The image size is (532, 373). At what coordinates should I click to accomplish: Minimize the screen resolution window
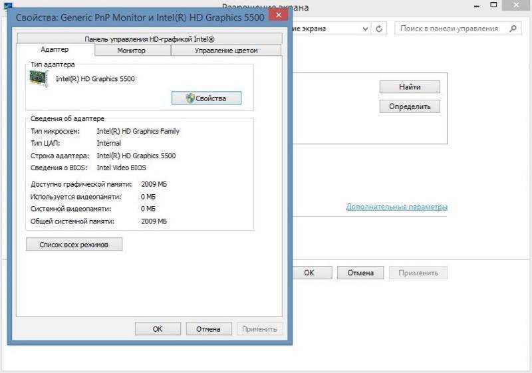click(477, 6)
